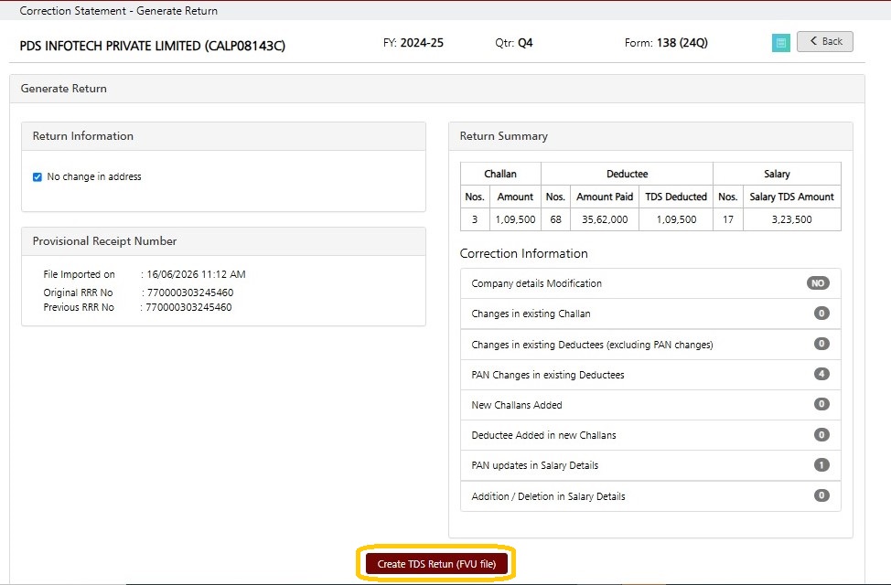Click count badge for PAN Changes in existing Deductees

pos(821,374)
